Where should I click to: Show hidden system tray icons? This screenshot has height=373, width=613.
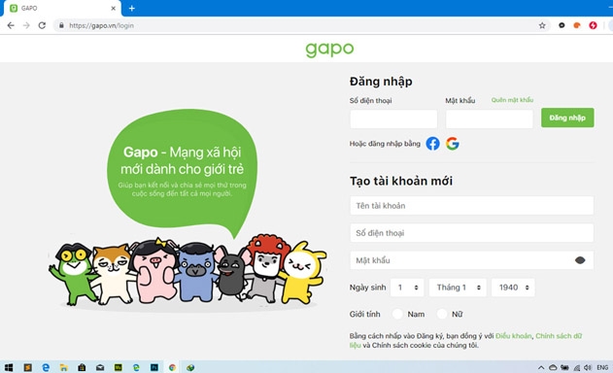click(541, 367)
